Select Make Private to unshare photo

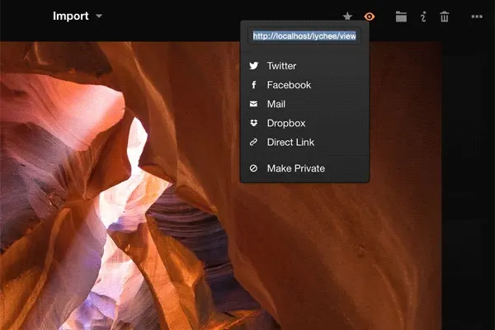[x=295, y=168]
